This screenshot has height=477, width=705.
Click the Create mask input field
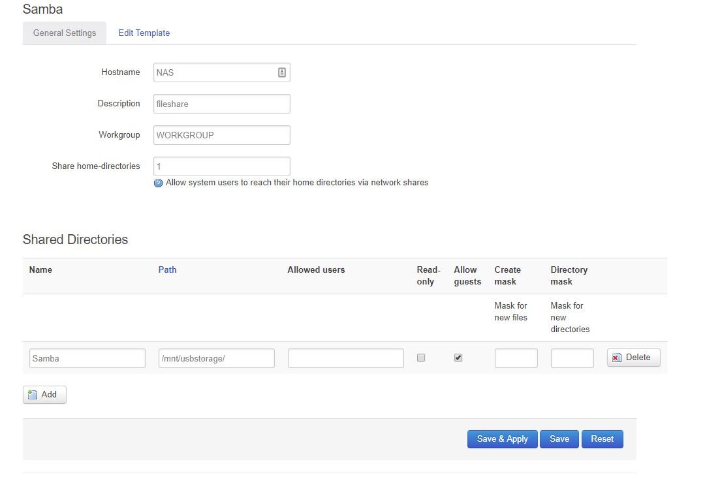point(516,358)
